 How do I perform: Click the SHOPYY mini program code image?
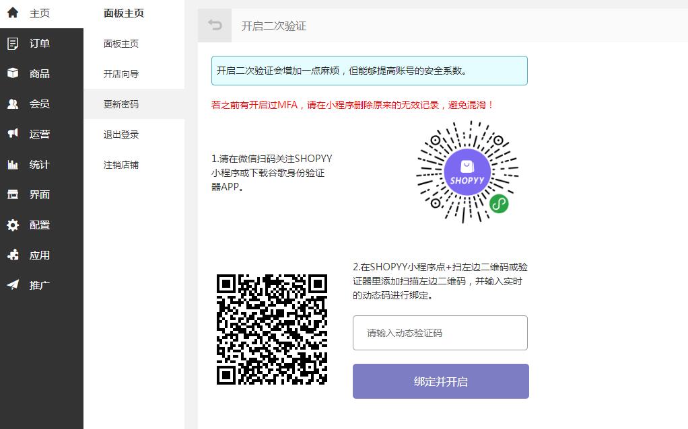tap(467, 171)
